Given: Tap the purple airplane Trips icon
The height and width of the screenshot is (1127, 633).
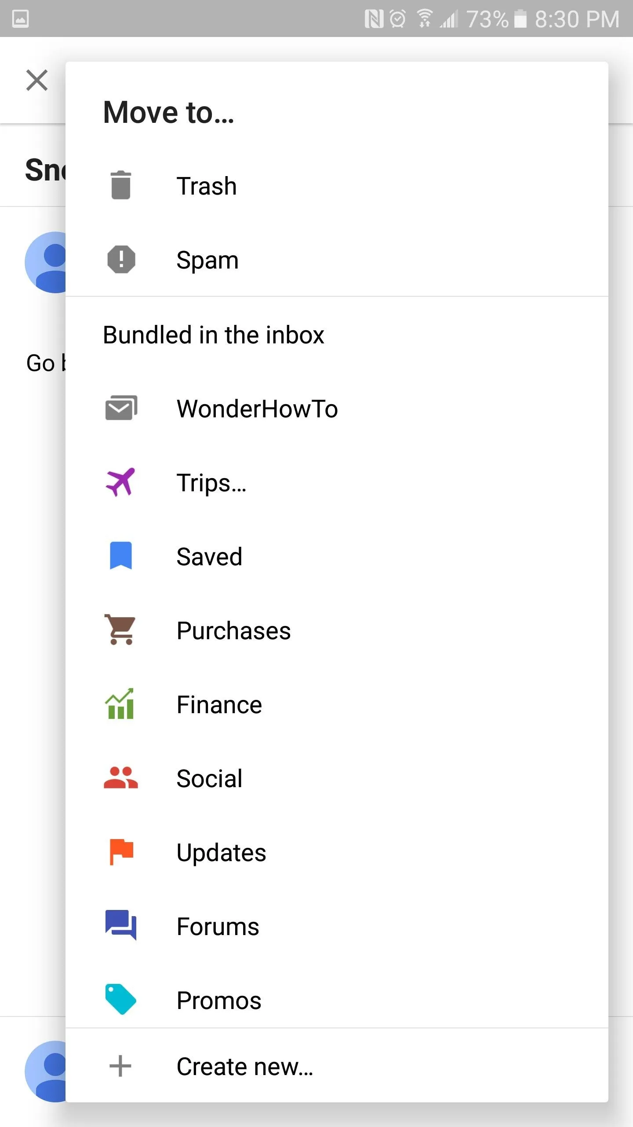Looking at the screenshot, I should [120, 482].
